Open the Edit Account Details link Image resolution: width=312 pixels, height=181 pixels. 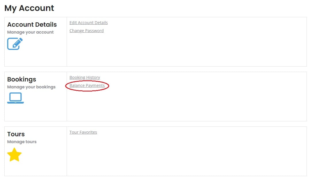[88, 23]
